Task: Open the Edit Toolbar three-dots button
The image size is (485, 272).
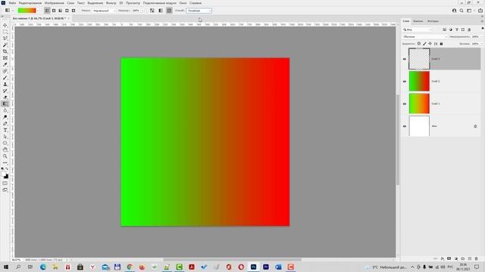Action: click(5, 162)
